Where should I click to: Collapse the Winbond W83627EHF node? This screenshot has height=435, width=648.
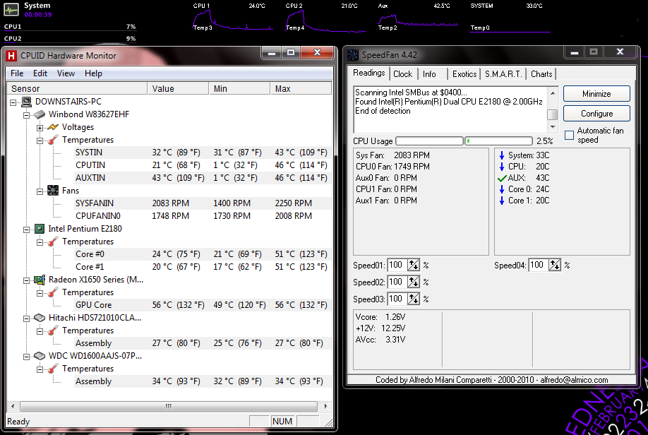tap(26, 115)
